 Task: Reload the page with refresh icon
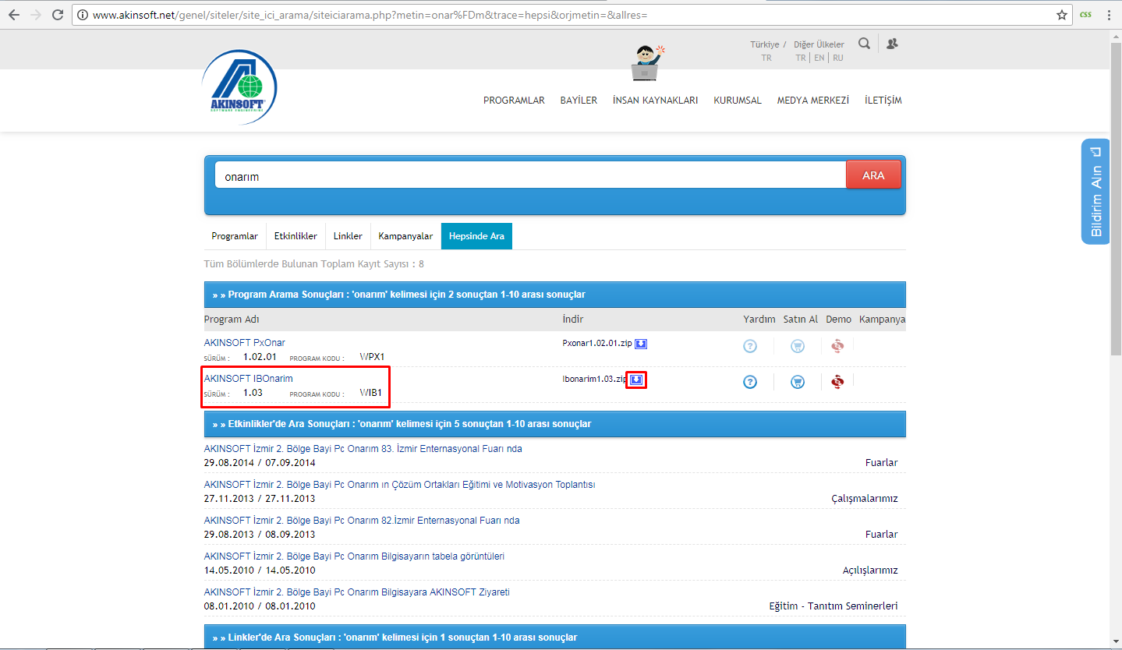point(58,15)
